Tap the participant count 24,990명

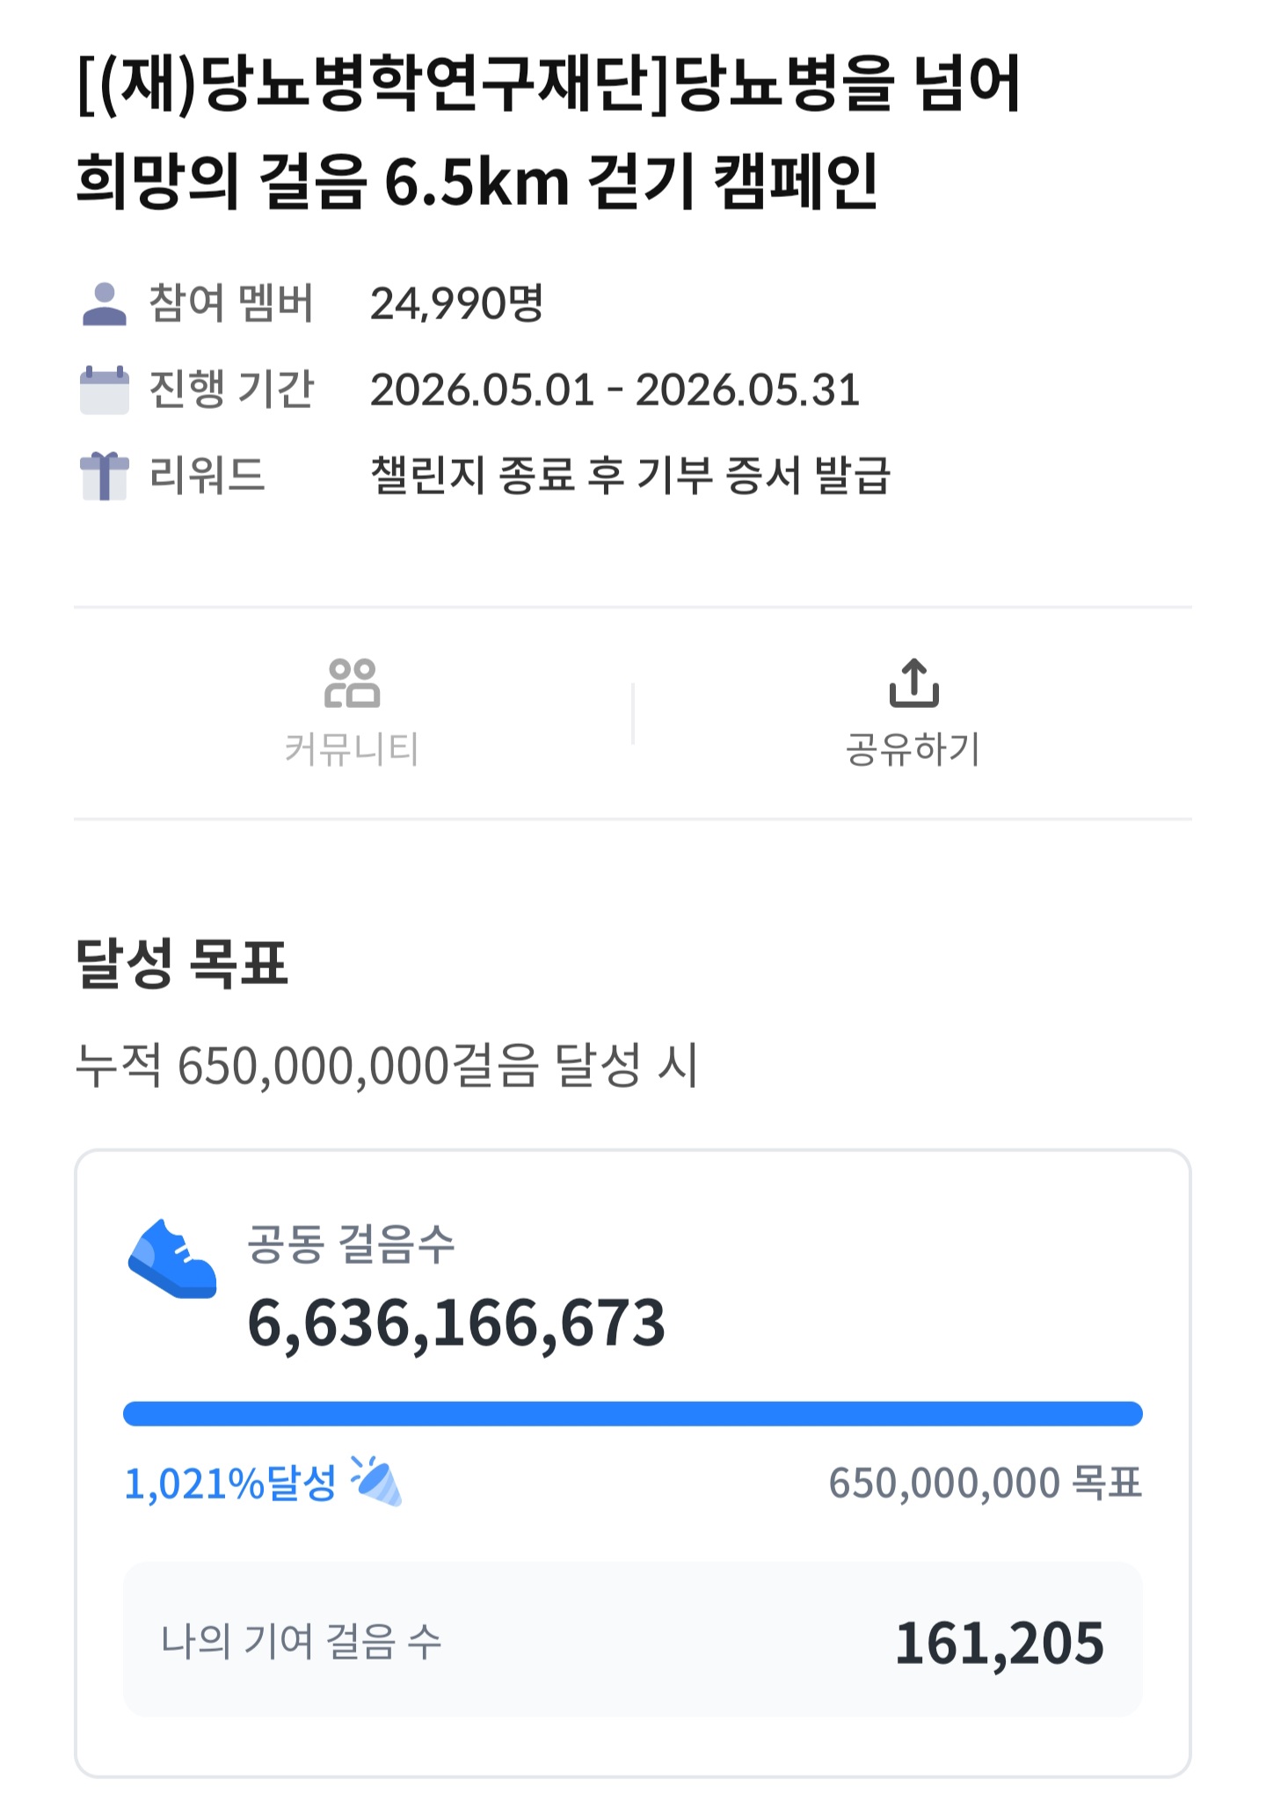456,303
